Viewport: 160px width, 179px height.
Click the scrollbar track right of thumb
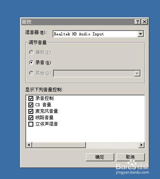pyautogui.click(x=112, y=145)
